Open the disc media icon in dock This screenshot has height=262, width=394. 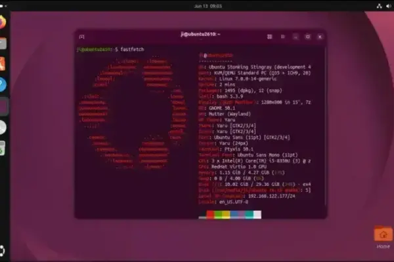[x=3, y=127]
